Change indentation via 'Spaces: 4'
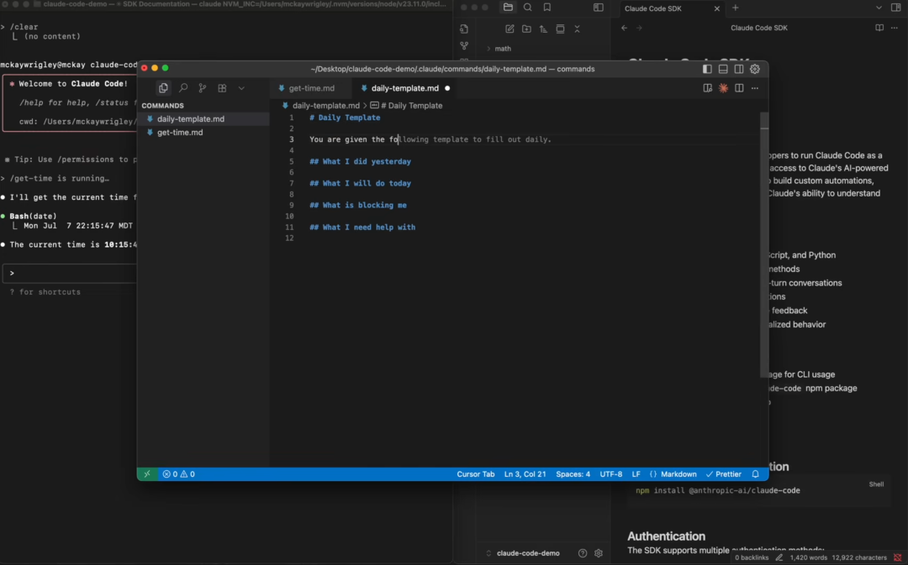 click(x=573, y=473)
